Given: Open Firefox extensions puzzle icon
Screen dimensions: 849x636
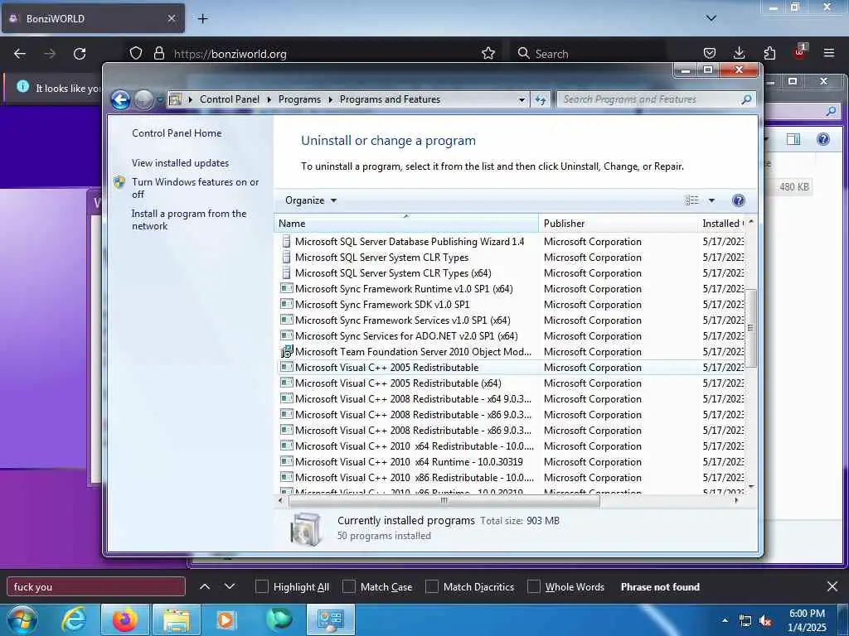Looking at the screenshot, I should [x=769, y=53].
